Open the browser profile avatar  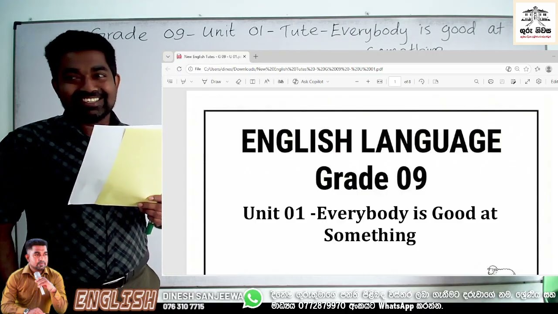(x=549, y=69)
